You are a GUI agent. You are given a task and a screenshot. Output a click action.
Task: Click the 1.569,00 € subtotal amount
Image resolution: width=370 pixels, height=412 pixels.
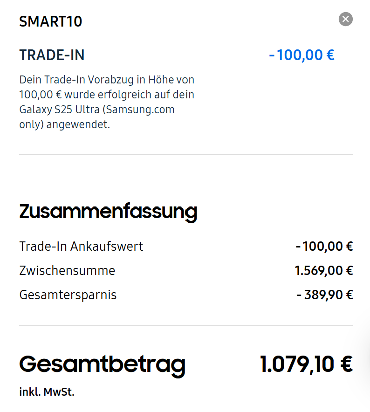pos(324,270)
